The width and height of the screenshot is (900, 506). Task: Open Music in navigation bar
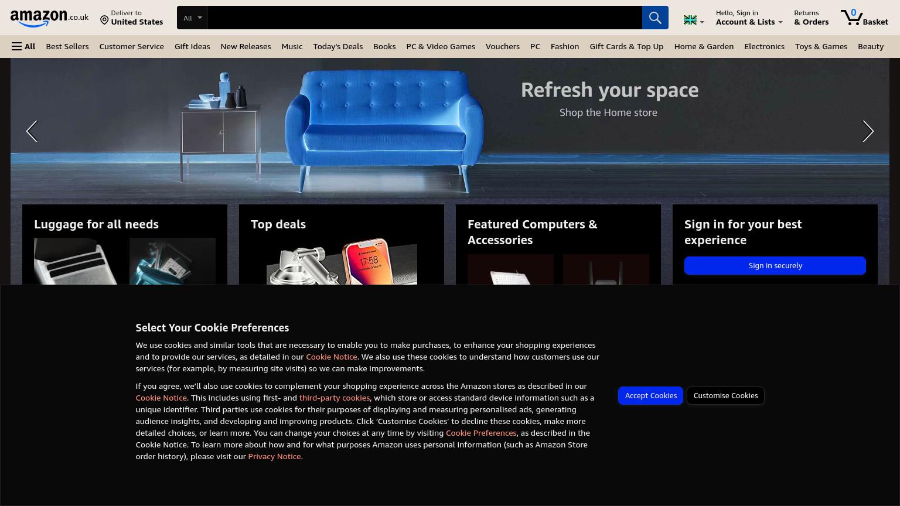[292, 46]
